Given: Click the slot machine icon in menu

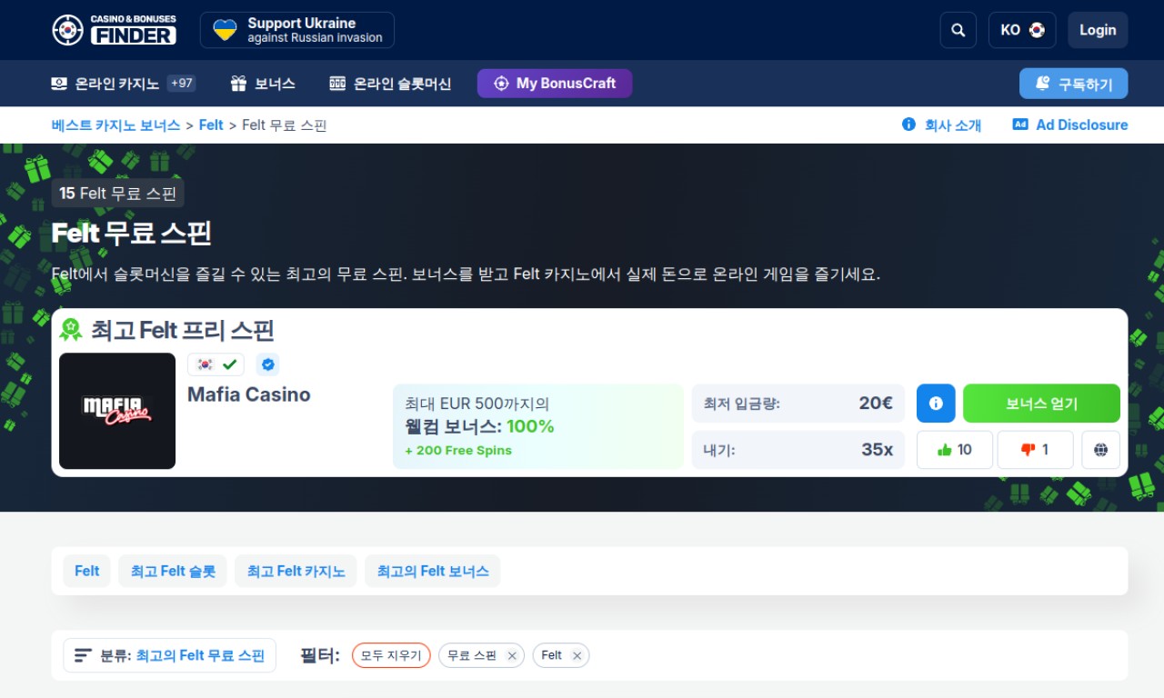Looking at the screenshot, I should coord(337,84).
